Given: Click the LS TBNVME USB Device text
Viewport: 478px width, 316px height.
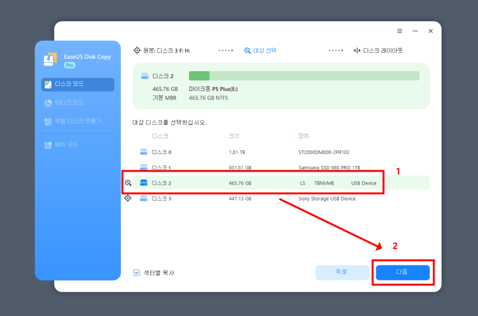Looking at the screenshot, I should [338, 183].
